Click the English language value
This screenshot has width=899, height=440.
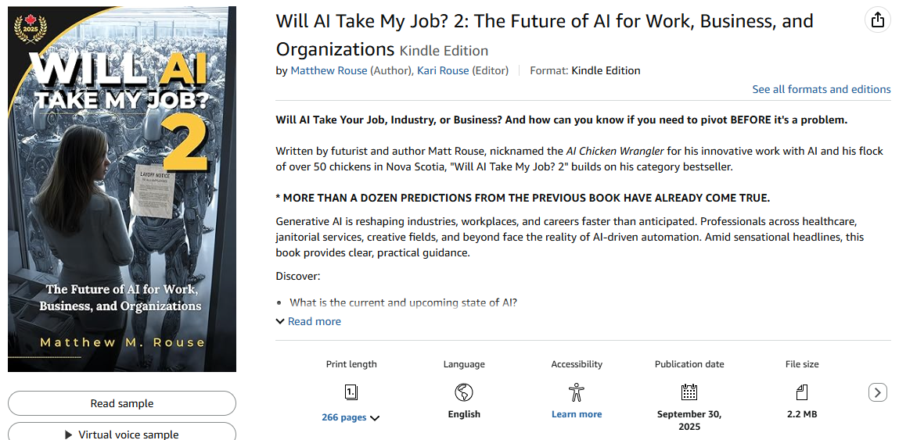(464, 414)
